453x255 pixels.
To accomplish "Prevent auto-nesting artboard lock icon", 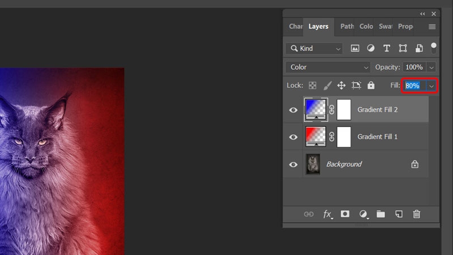I will 356,86.
